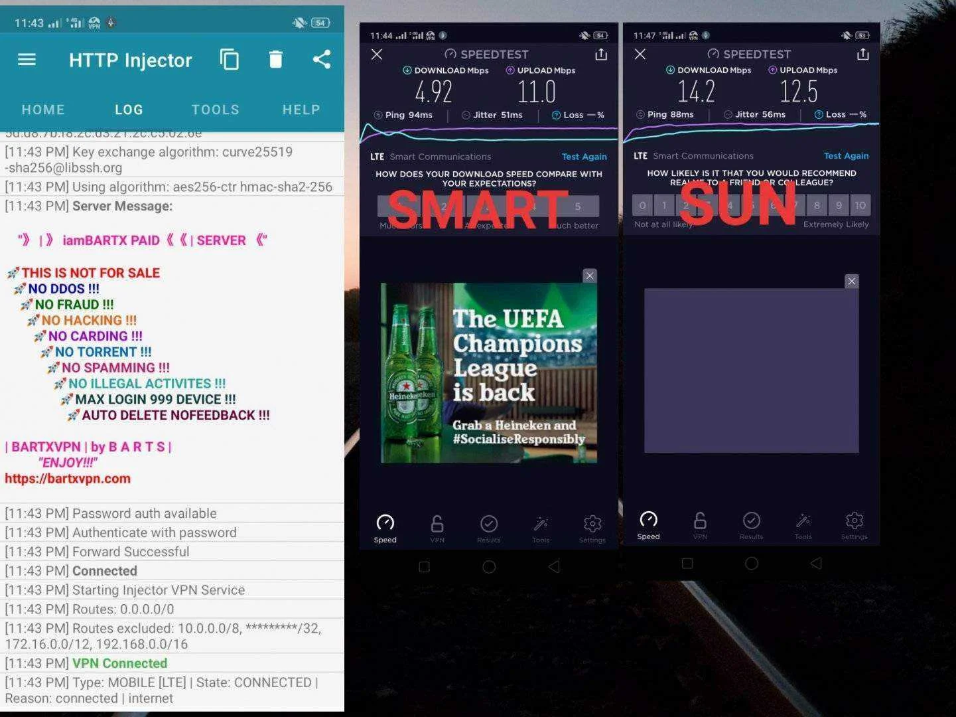
Task: Tap the 14.2 download result on SUN test
Action: coord(696,91)
